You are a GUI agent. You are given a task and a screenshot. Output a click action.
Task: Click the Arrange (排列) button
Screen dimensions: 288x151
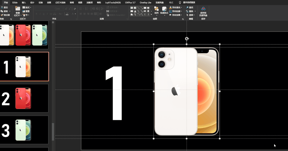156,10
